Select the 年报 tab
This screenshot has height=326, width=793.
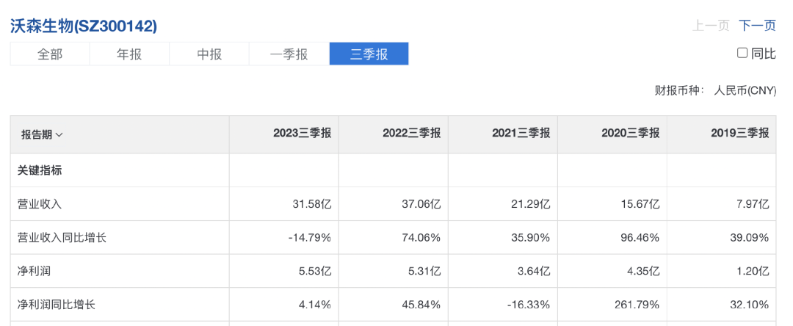point(129,54)
